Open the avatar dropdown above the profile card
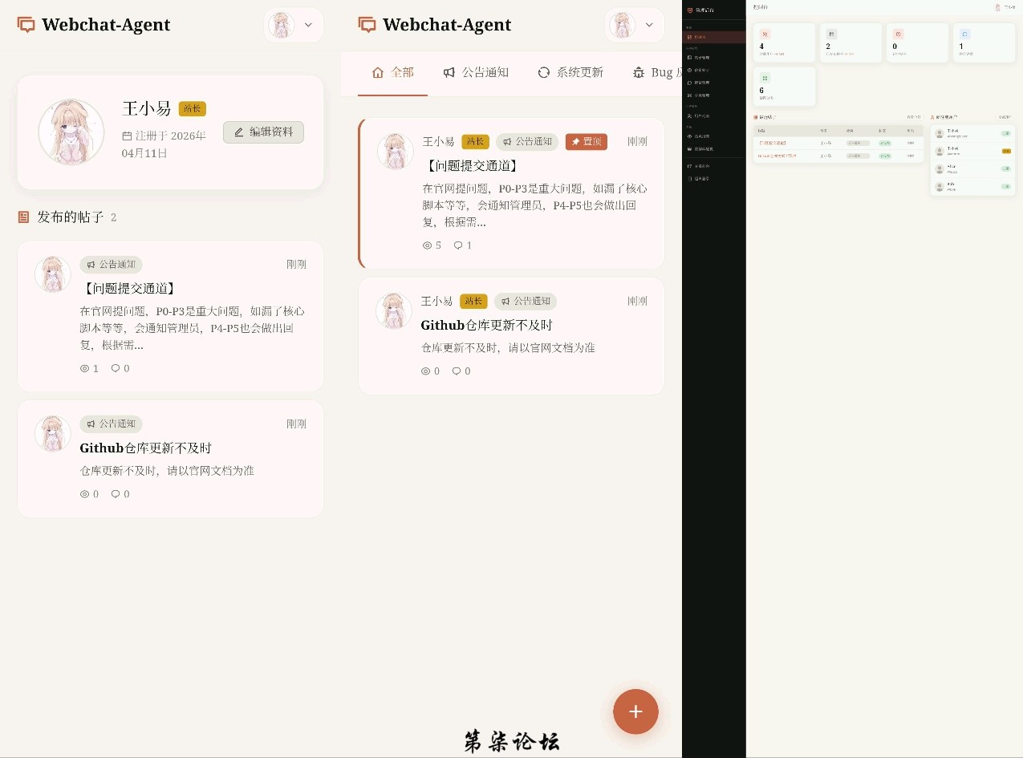The height and width of the screenshot is (758, 1023). 293,25
